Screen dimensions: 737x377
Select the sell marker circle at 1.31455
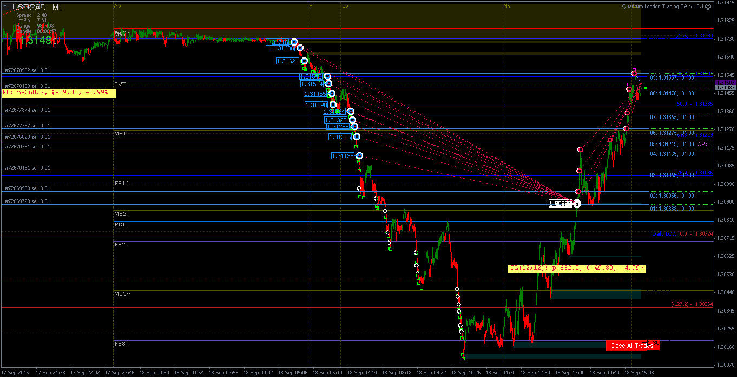point(332,94)
